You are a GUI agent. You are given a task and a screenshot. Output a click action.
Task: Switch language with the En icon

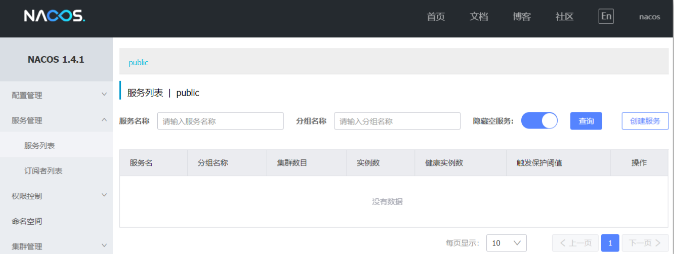coord(606,16)
